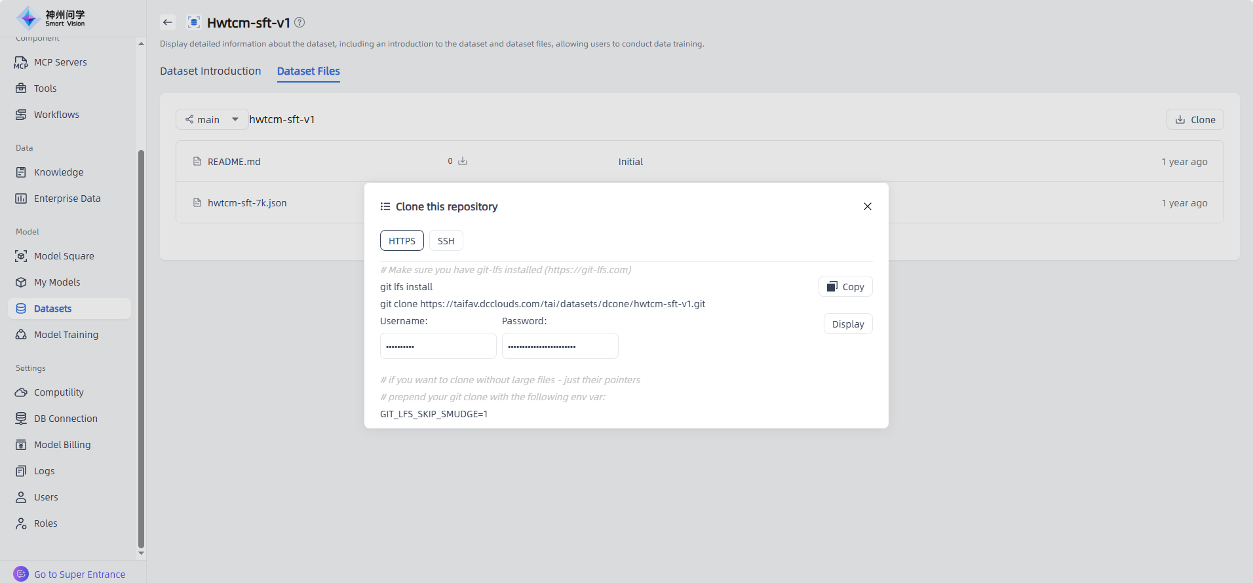The width and height of the screenshot is (1253, 583).
Task: Open MCP Servers in the sidebar
Action: point(60,62)
